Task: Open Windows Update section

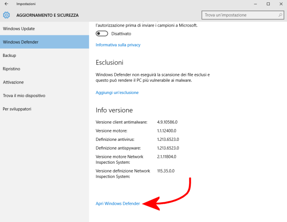Action: point(45,29)
